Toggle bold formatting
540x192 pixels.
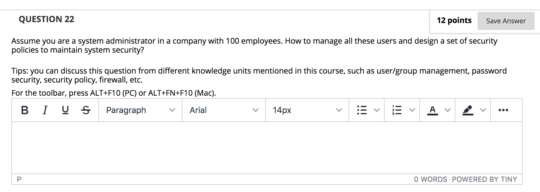(25, 110)
